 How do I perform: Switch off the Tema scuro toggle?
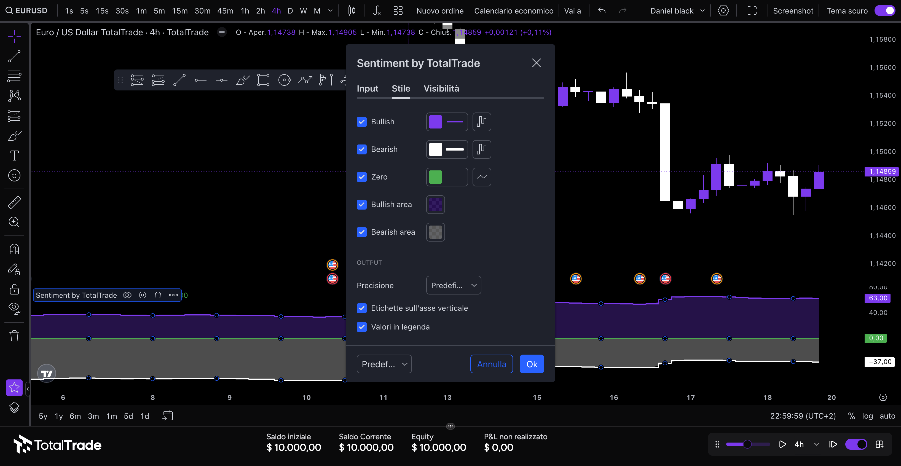point(885,10)
